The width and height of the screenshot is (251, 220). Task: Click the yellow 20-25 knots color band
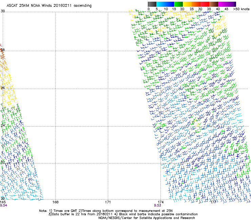click(x=187, y=4)
